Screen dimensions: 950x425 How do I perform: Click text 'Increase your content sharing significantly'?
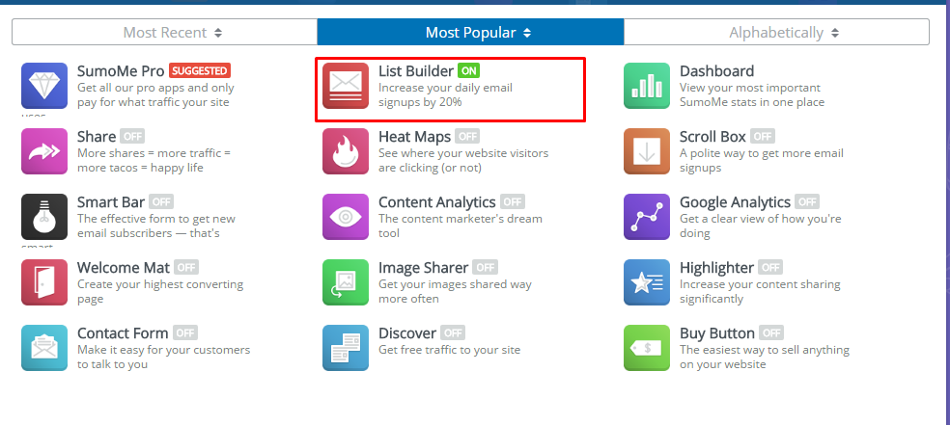760,291
